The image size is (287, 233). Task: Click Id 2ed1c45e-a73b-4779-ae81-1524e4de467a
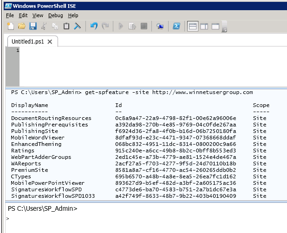176,157
